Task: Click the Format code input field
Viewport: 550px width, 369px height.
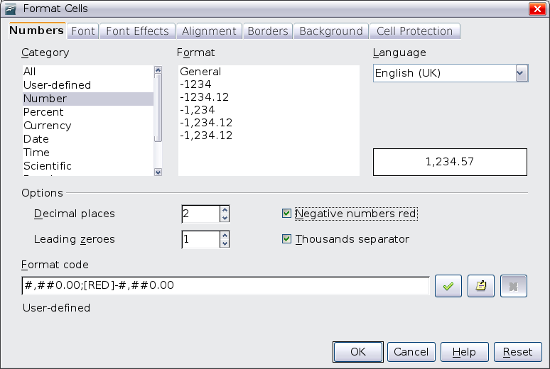Action: (x=225, y=285)
